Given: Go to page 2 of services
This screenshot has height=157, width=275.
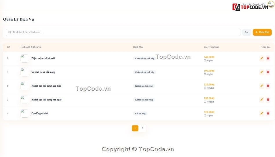Looking at the screenshot, I should point(142,128).
